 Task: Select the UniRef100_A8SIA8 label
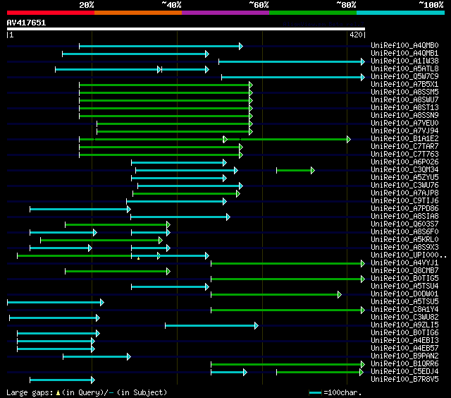coord(404,217)
